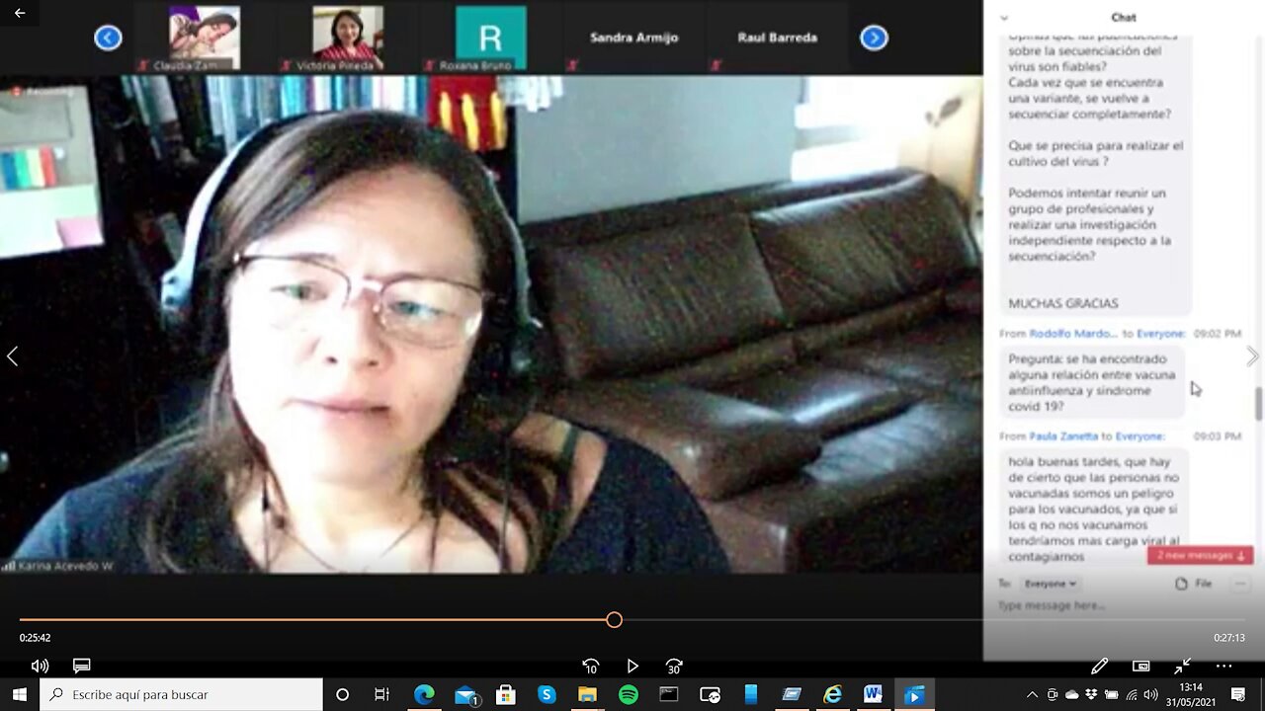Select Raul Barreda participant tile
Image resolution: width=1265 pixels, height=711 pixels.
(x=778, y=38)
